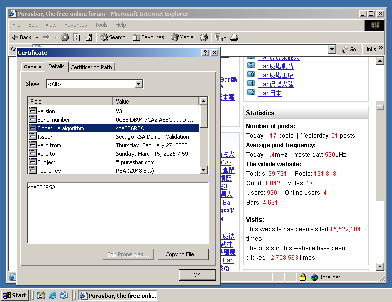Click the Edit page toolbar icon
The width and height of the screenshot is (392, 302).
(218, 37)
